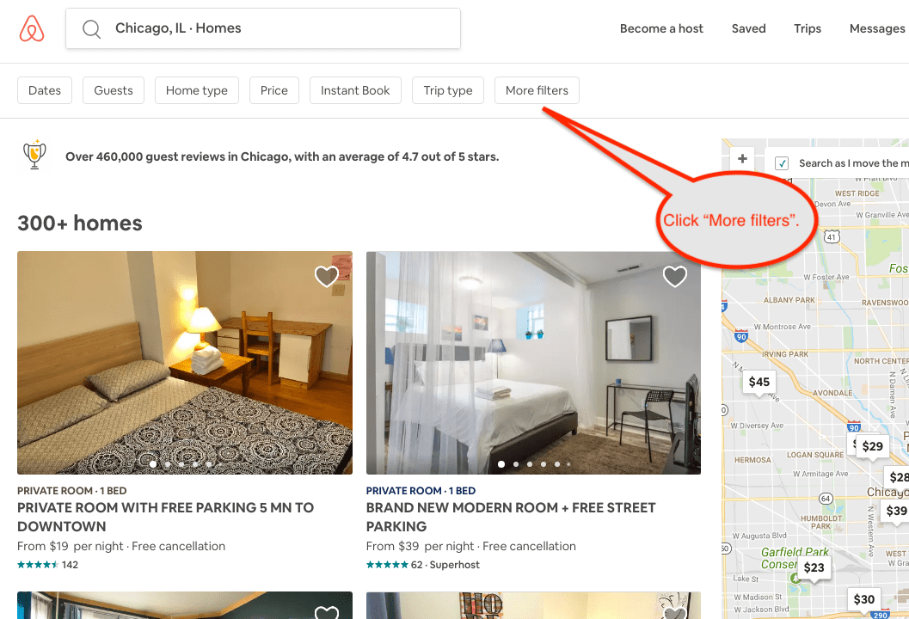909x619 pixels.
Task: Toggle Search as I move the map checkbox
Action: click(782, 163)
